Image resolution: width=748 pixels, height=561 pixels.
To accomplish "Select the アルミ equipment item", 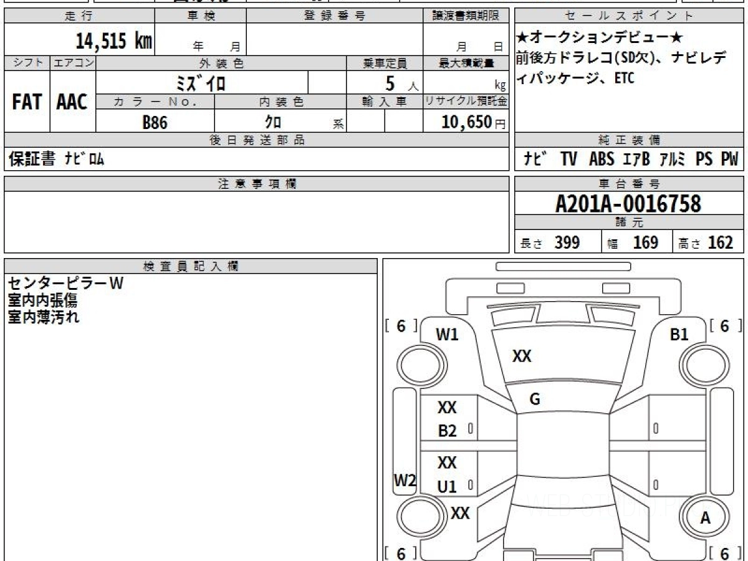I will click(x=673, y=160).
